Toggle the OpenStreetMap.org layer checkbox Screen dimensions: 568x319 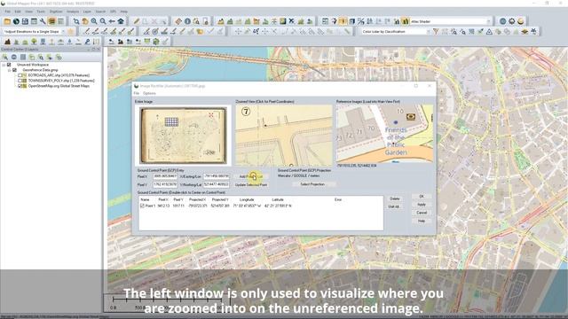click(20, 86)
